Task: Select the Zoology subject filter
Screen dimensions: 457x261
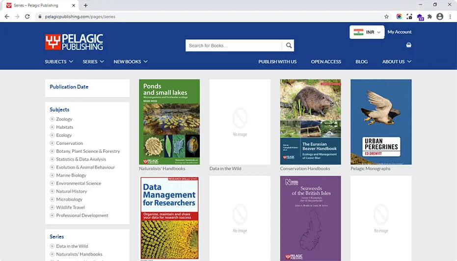Action: pos(64,119)
